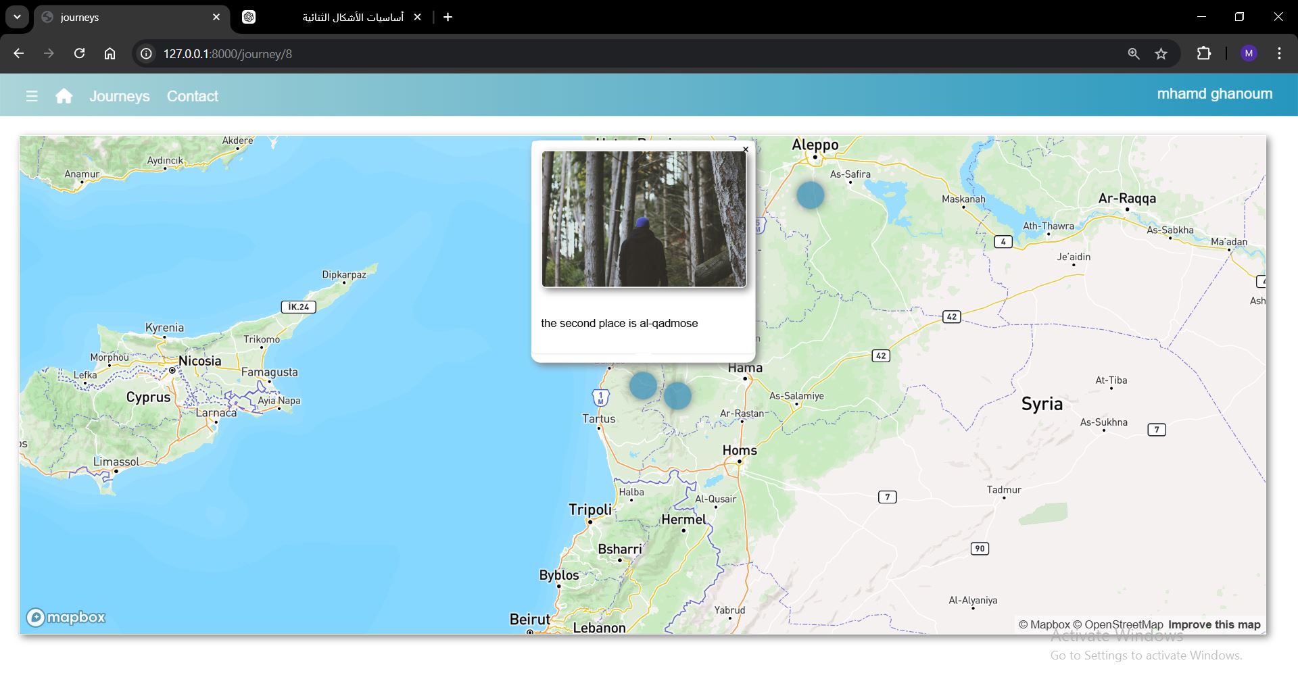The image size is (1298, 696).
Task: Open the browser zoom control
Action: coord(1134,53)
